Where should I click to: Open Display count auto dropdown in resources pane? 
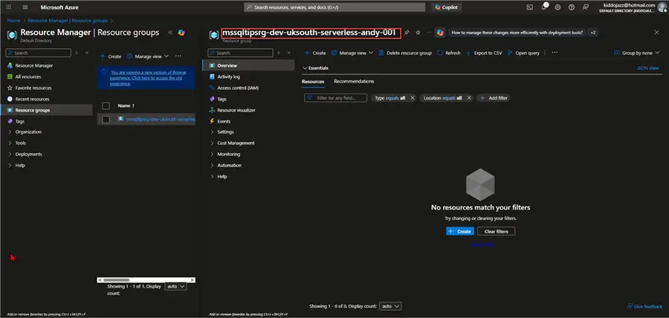pos(390,306)
